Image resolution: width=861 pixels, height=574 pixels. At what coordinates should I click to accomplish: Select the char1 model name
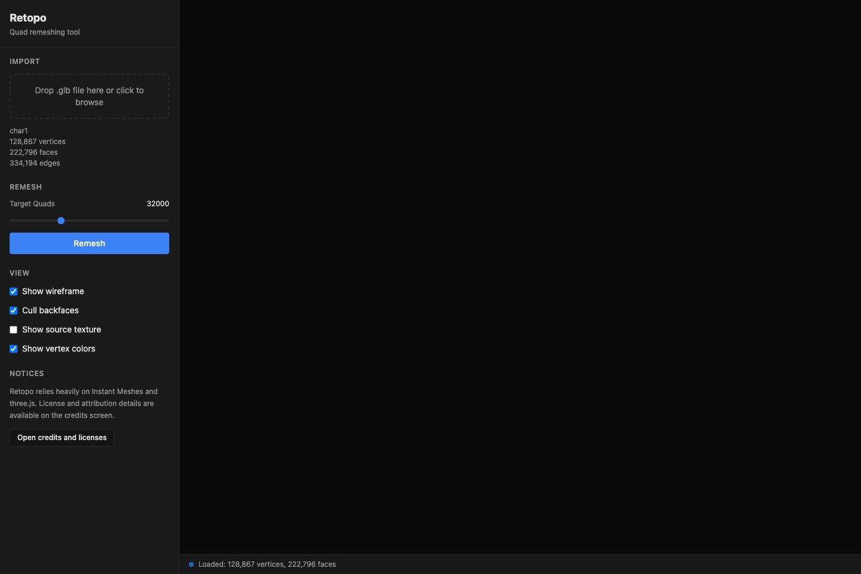(x=19, y=131)
